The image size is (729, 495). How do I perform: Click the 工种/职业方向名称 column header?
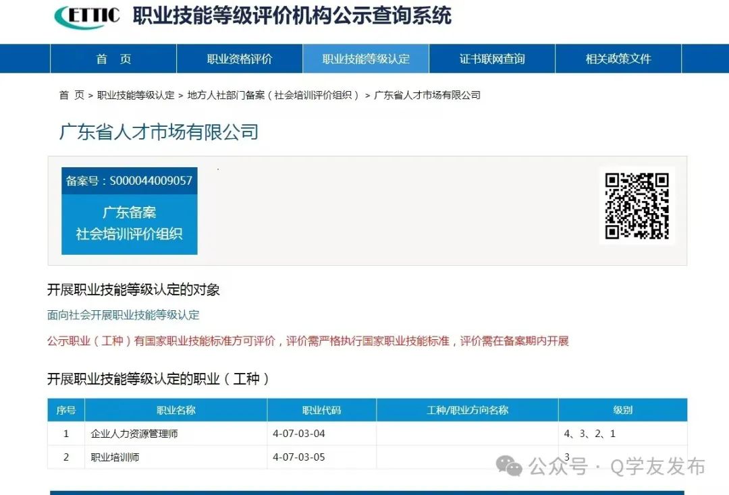pyautogui.click(x=467, y=410)
